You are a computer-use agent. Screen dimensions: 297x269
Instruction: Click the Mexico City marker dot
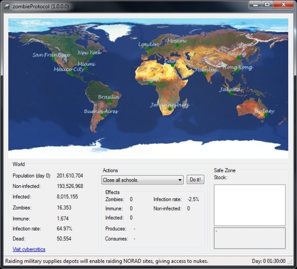tap(71, 73)
